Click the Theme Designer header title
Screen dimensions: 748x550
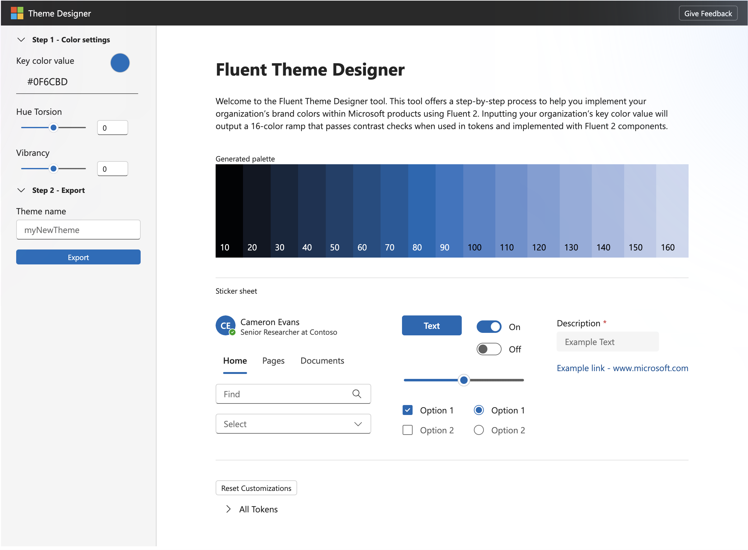coord(59,13)
